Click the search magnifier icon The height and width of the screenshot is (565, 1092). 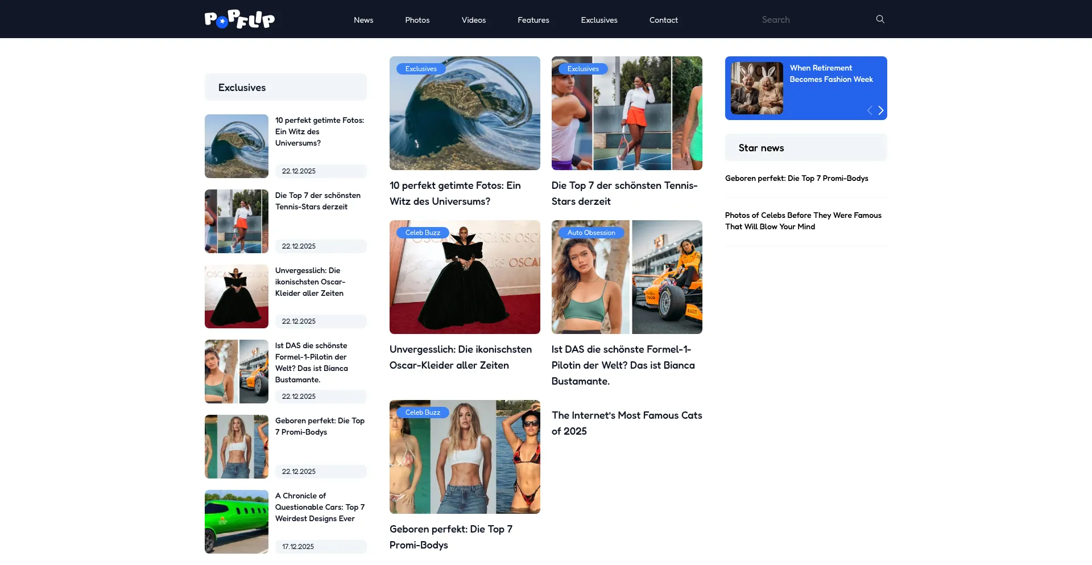880,19
